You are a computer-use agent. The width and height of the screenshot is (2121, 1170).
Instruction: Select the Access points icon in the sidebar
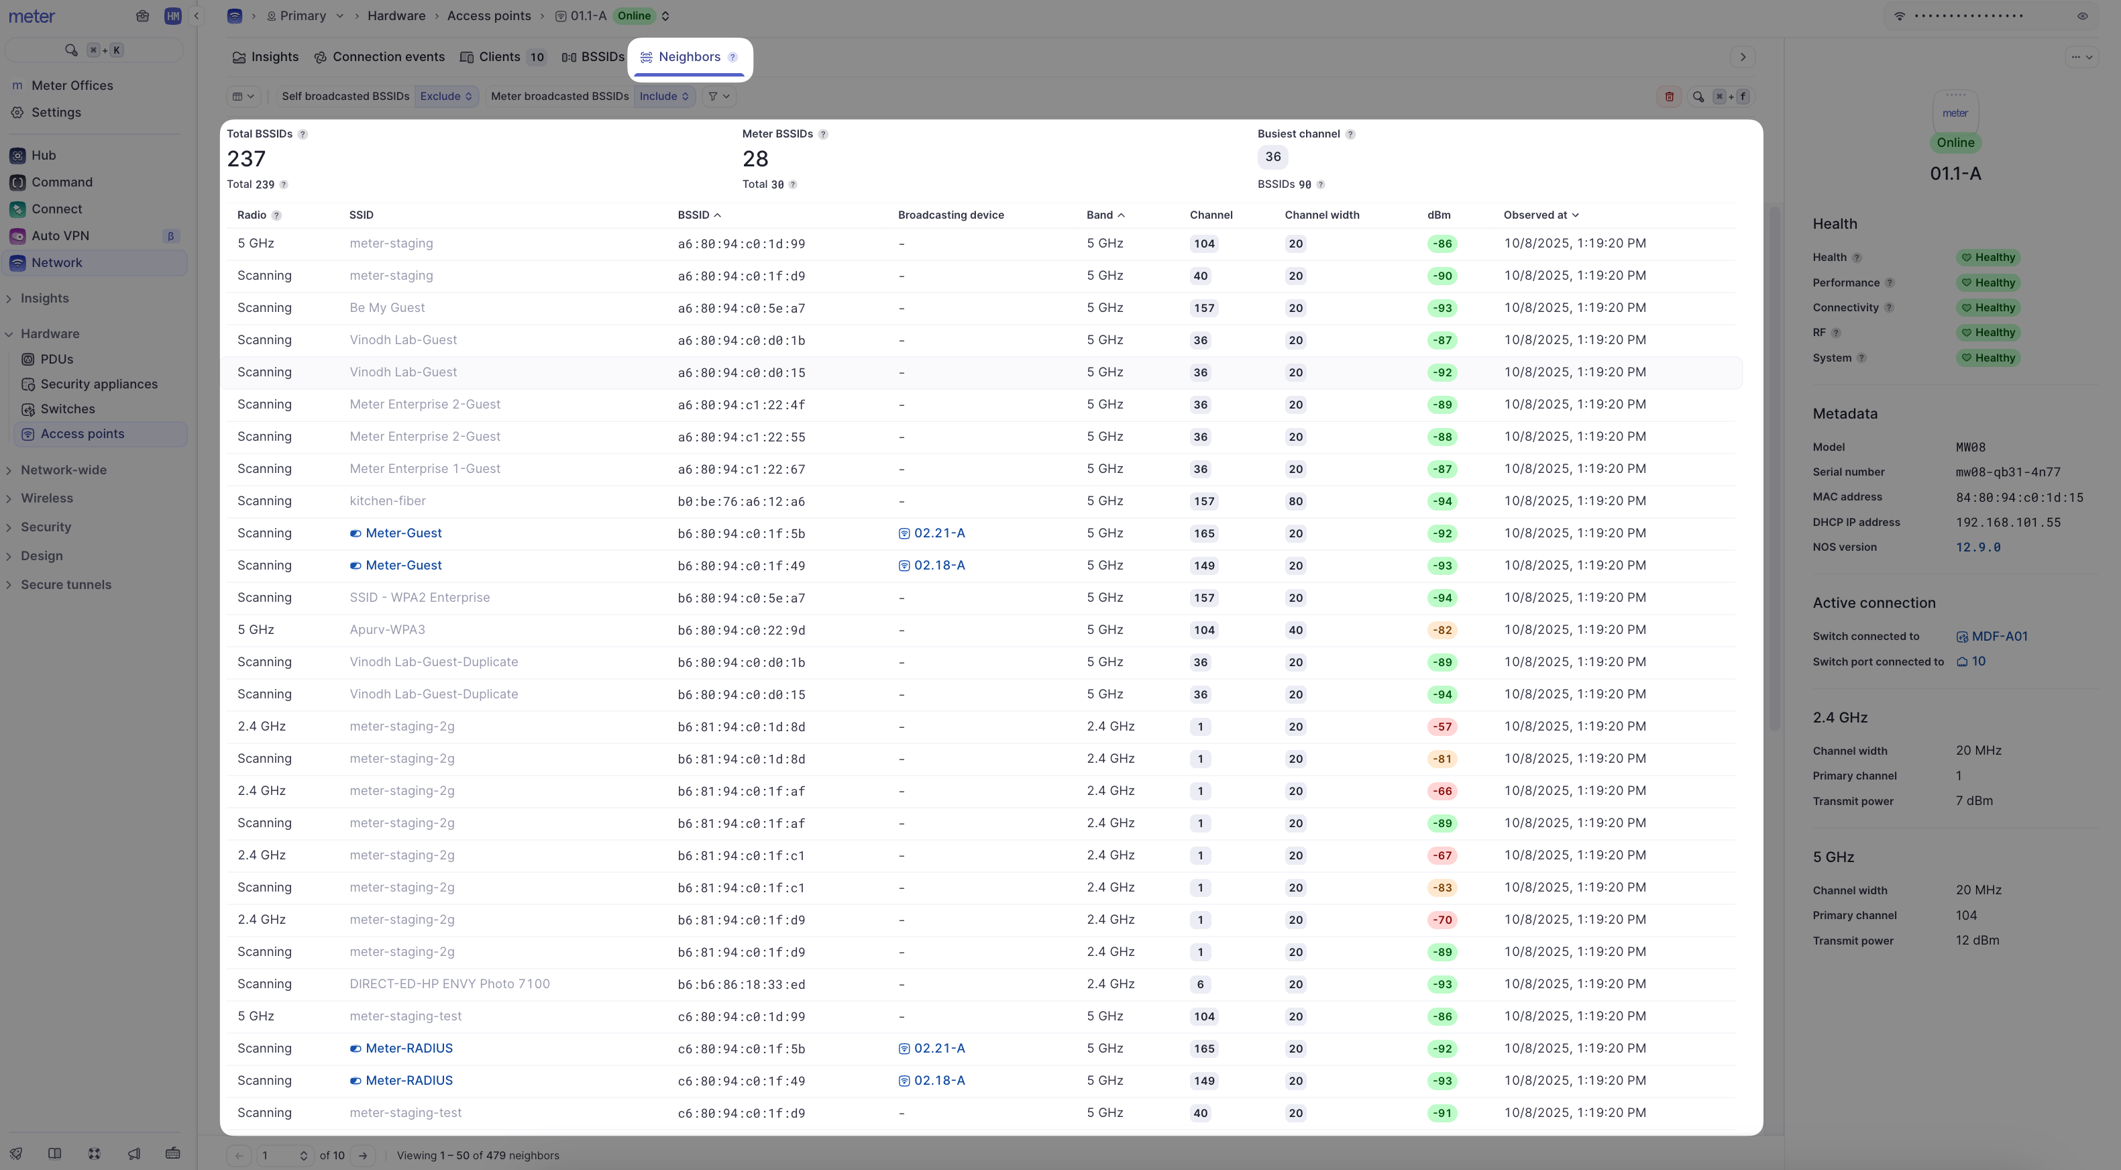click(x=28, y=434)
